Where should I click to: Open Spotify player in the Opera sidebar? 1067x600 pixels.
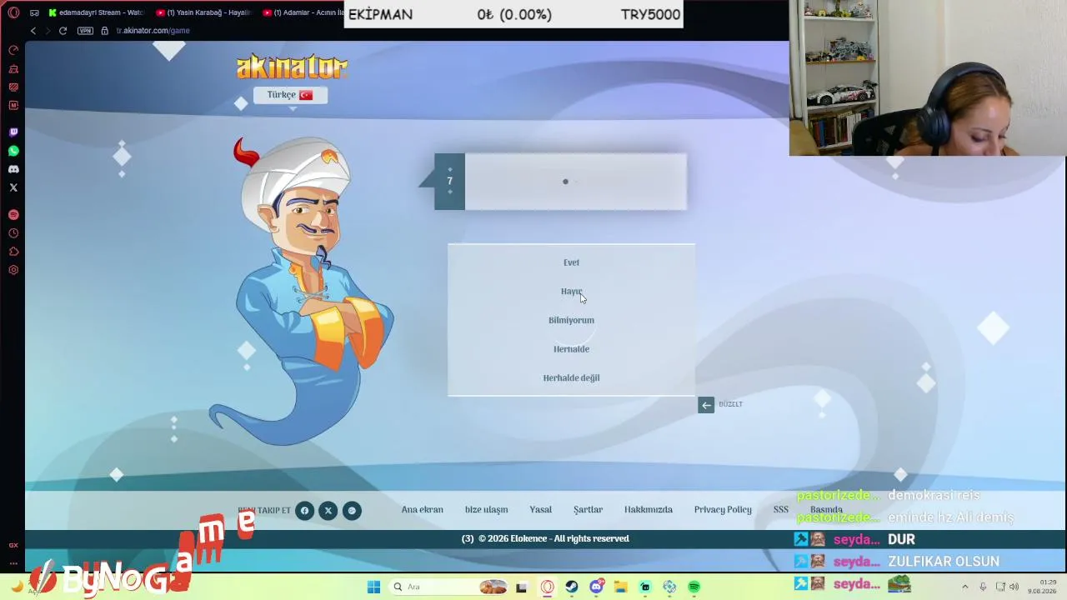click(13, 215)
